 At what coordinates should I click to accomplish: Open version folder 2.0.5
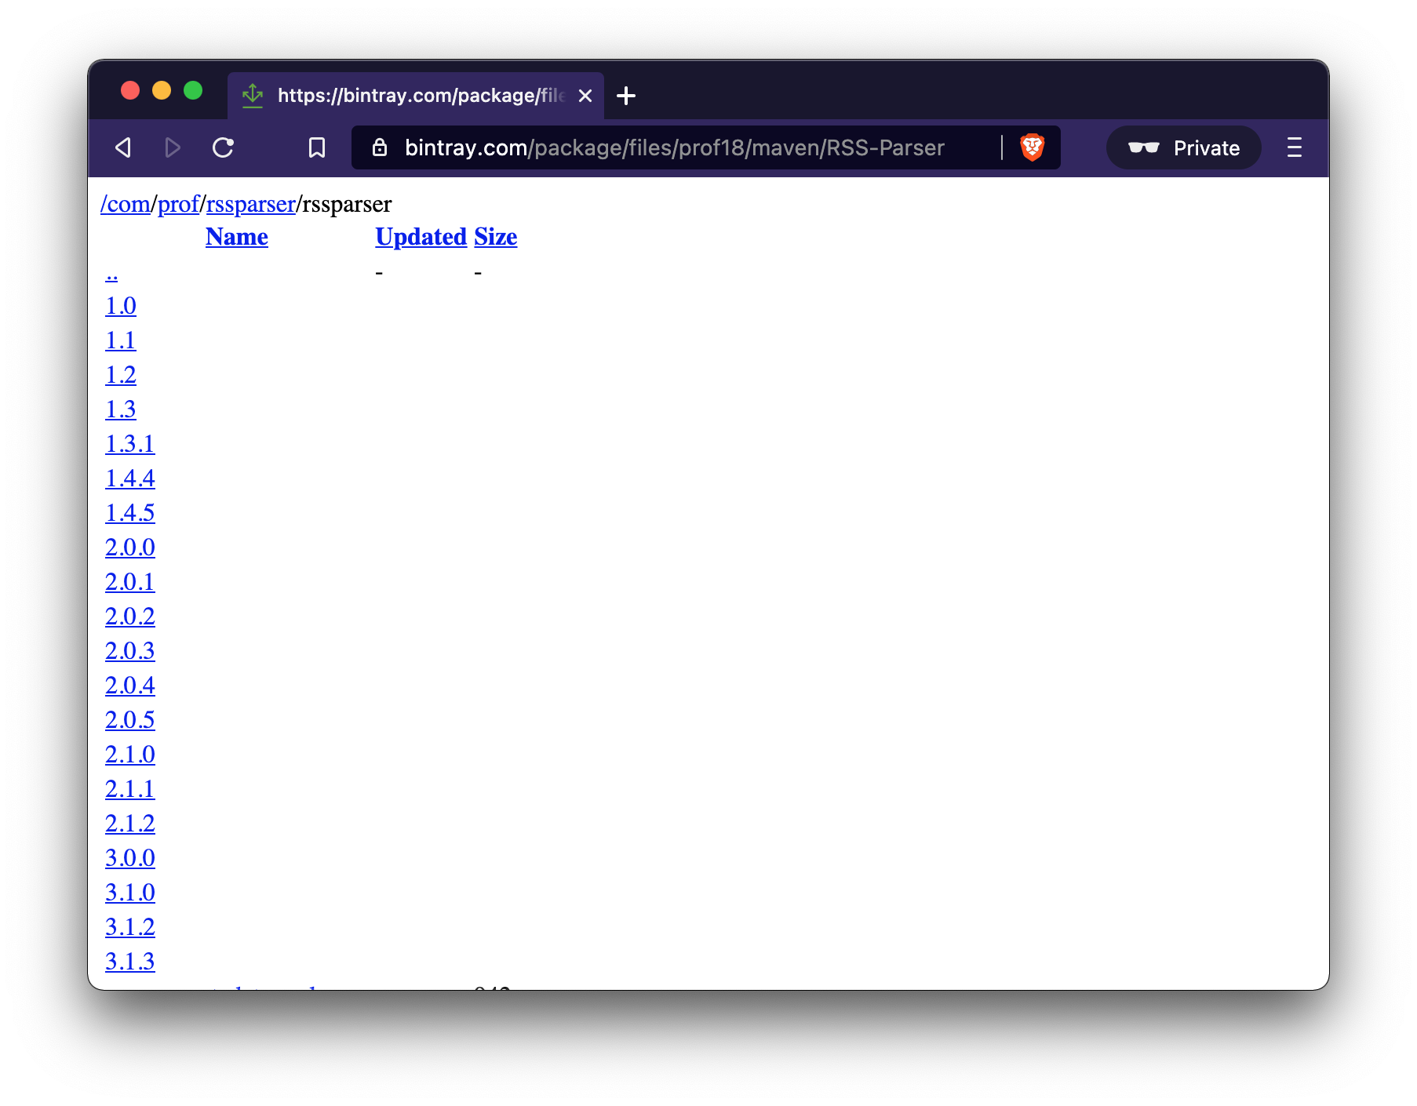130,720
